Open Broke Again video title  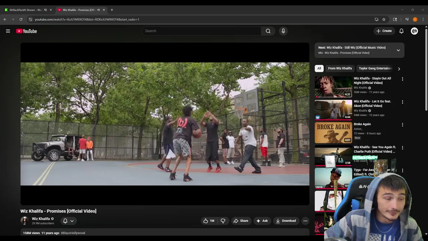tap(362, 124)
